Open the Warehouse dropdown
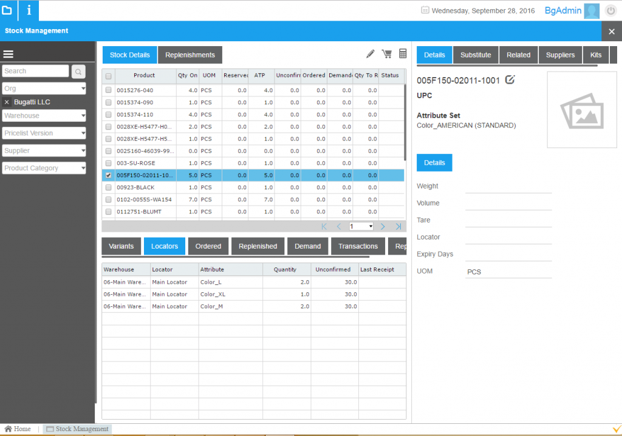Viewport: 622px width, 436px height. coord(44,116)
